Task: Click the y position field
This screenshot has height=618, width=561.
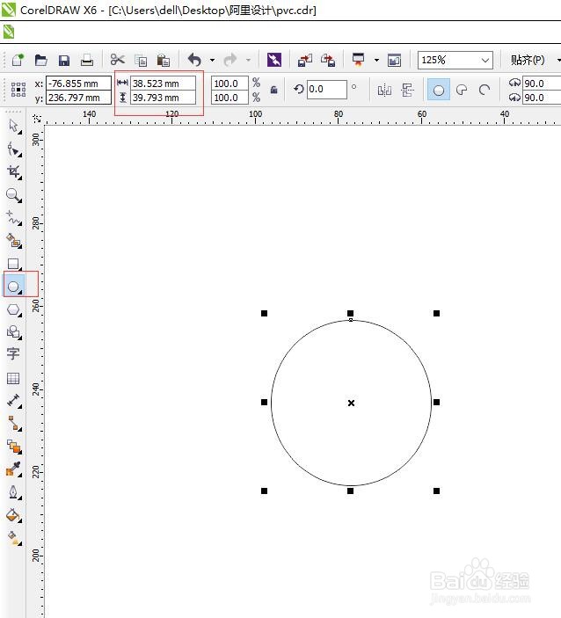Action: 78,98
